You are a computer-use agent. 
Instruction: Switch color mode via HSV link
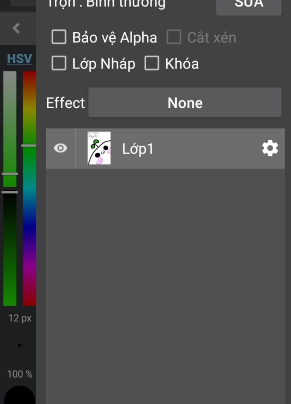[x=19, y=59]
